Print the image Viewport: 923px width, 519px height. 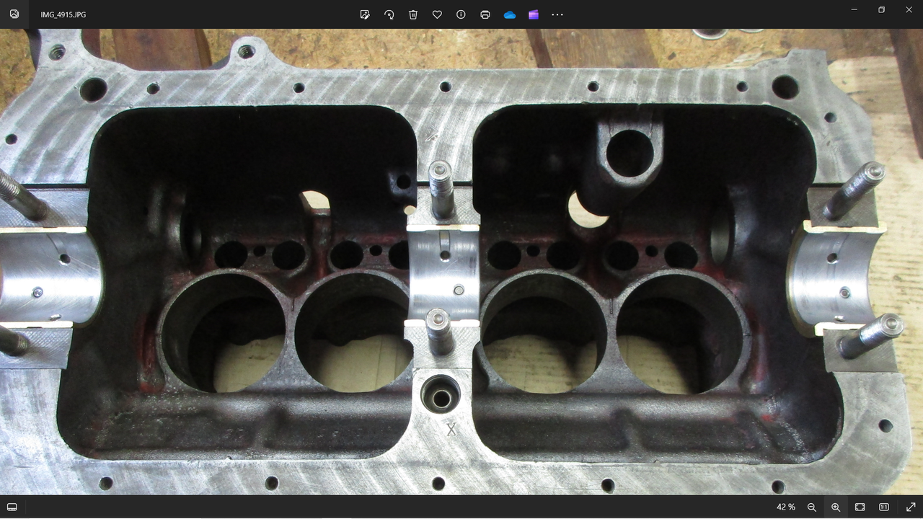(x=485, y=14)
